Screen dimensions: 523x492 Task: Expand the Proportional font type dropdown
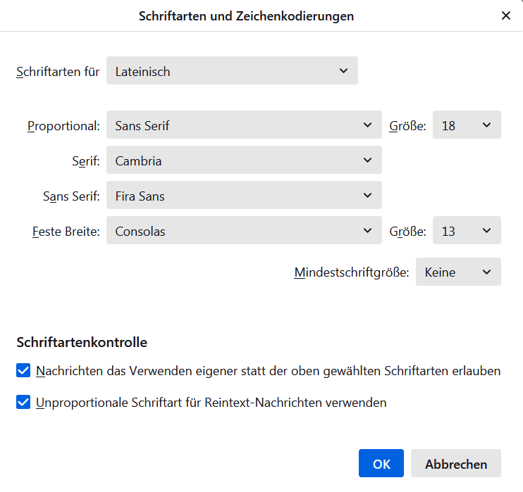pyautogui.click(x=244, y=126)
